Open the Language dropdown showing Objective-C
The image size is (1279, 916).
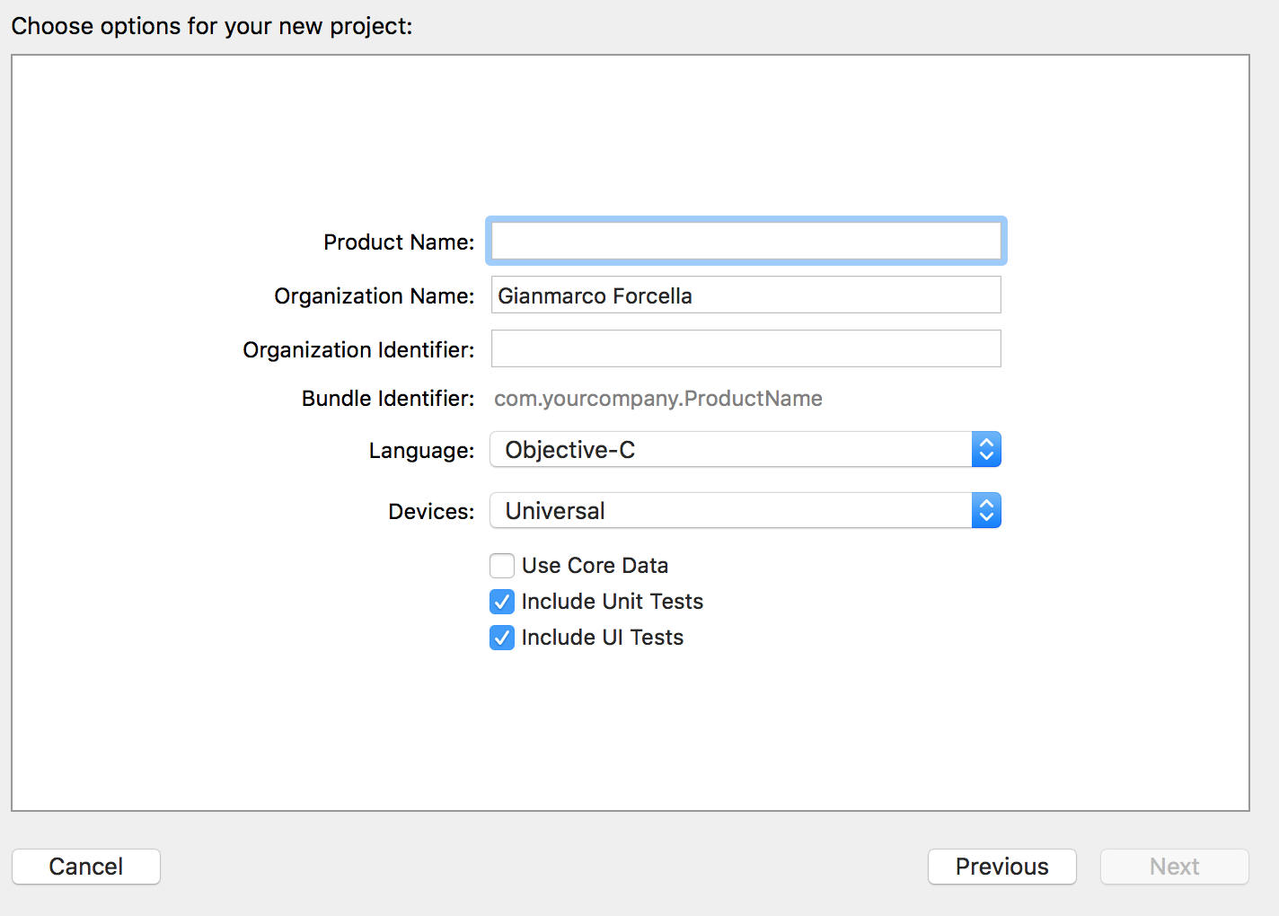pyautogui.click(x=745, y=449)
